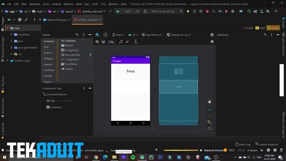Zoom in on the design with the plus
286x161 pixels.
[210, 110]
